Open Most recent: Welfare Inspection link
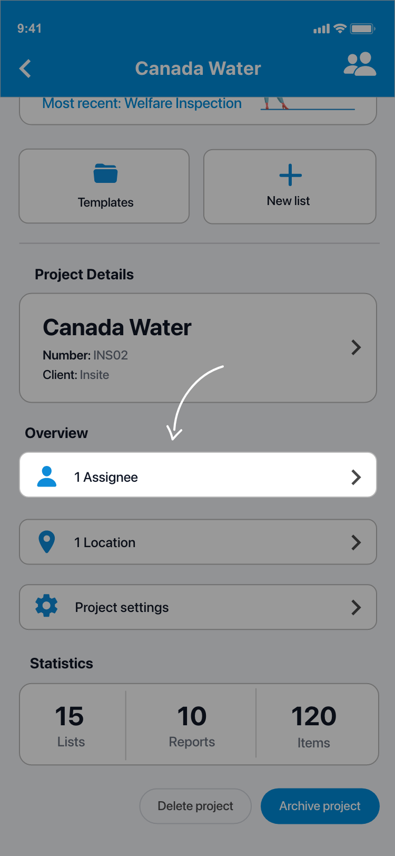395x856 pixels. coord(142,103)
